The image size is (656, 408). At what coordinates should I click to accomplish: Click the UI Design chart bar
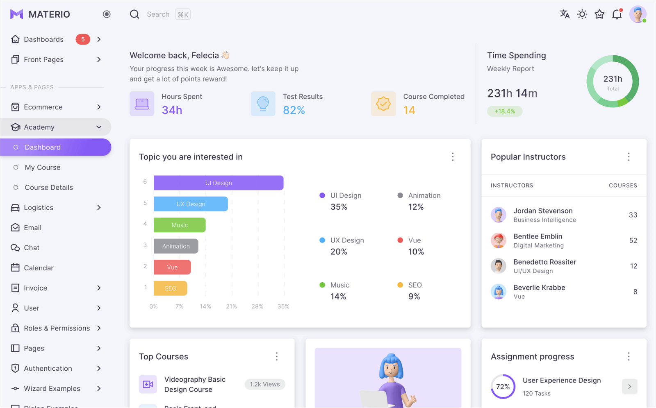[x=219, y=183]
